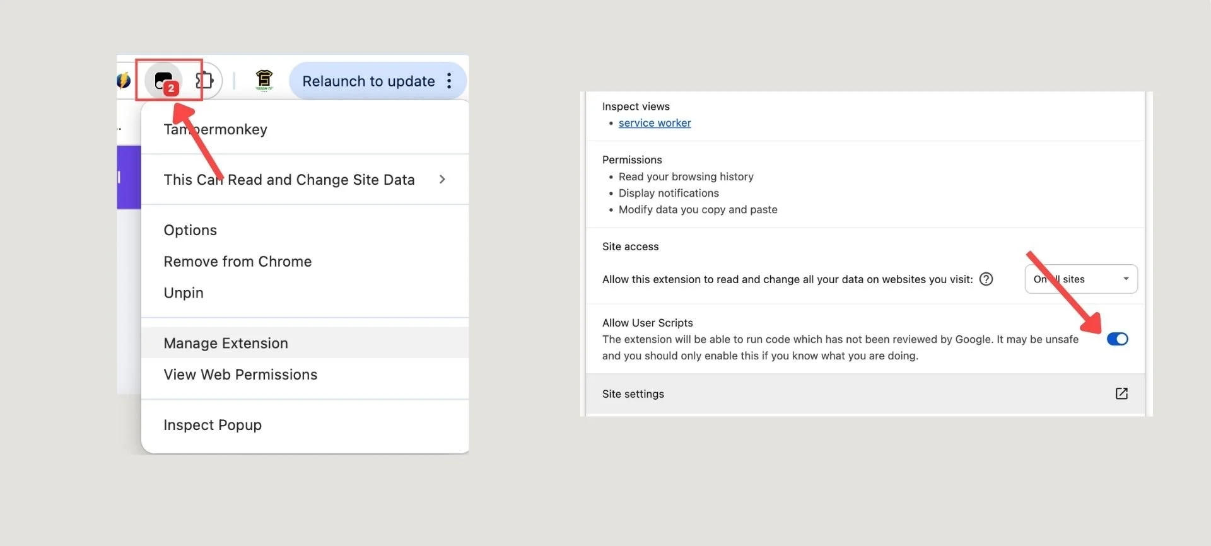Select Manage Extension menu entry
This screenshot has height=546, width=1211.
[226, 344]
